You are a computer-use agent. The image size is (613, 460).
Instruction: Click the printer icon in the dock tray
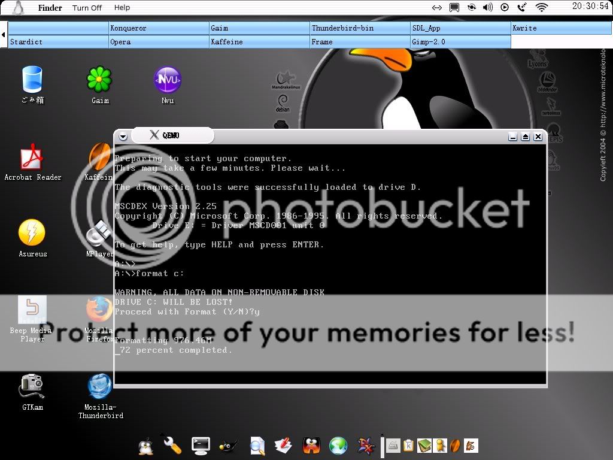pyautogui.click(x=393, y=446)
